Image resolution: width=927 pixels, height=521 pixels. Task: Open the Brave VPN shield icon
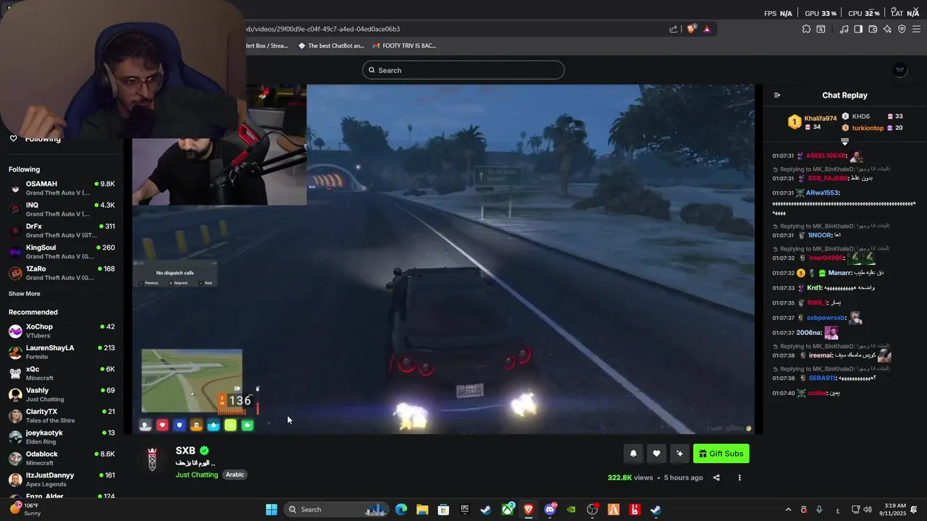coord(902,29)
